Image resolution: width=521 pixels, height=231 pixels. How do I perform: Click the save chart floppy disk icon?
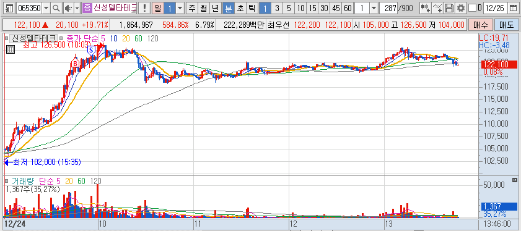click(449, 8)
